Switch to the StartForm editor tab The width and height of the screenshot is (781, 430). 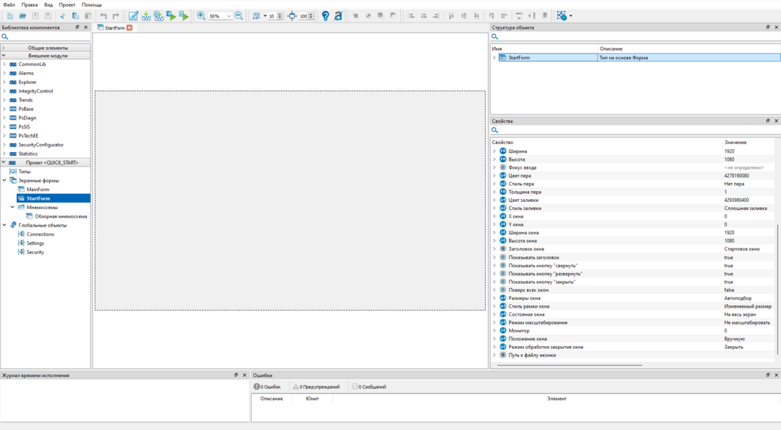tap(114, 28)
